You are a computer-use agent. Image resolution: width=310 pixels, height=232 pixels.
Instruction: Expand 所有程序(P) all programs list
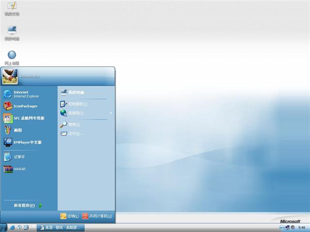point(28,205)
